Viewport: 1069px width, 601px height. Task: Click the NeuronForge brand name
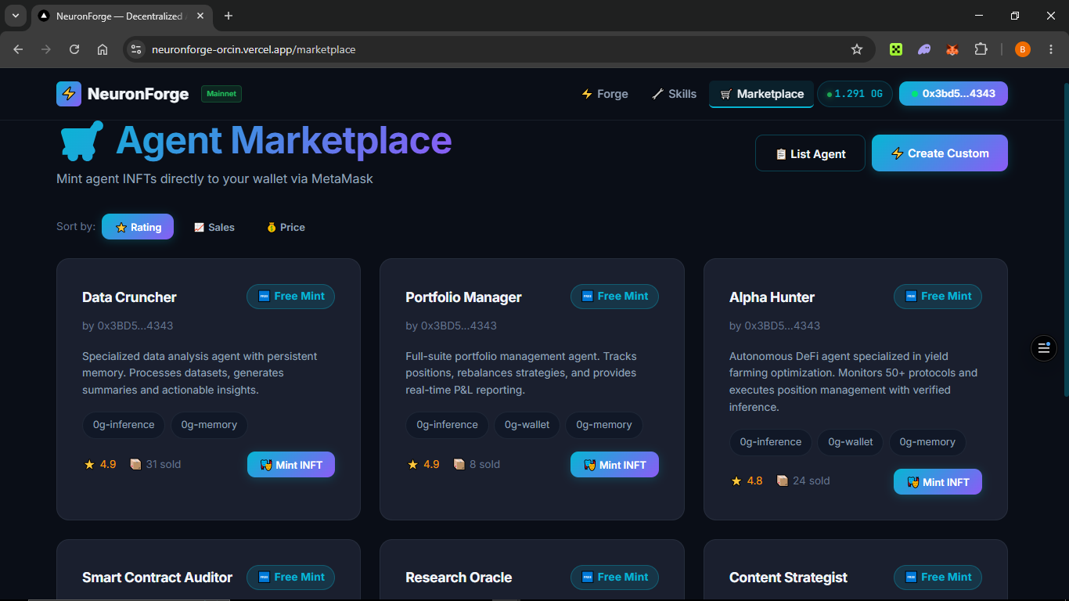point(138,94)
